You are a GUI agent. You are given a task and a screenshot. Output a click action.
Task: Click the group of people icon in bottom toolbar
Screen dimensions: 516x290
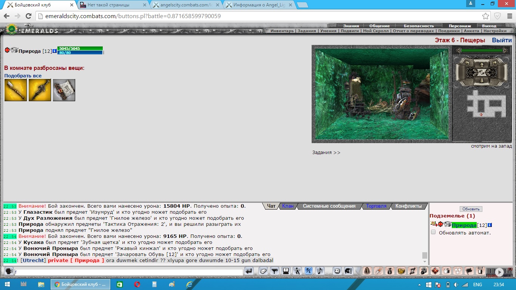click(458, 271)
